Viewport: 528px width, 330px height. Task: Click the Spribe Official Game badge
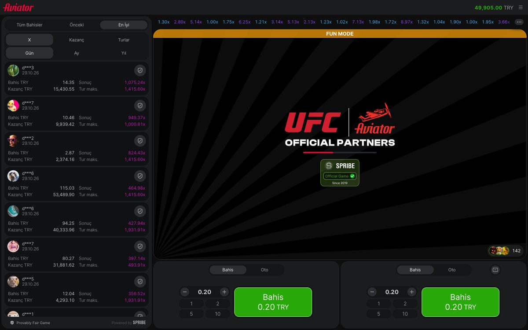point(340,172)
